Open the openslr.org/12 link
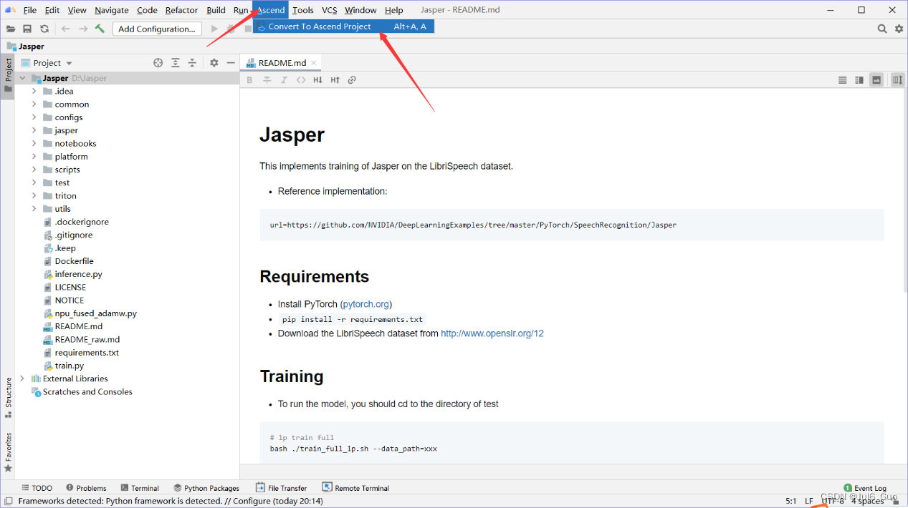 point(492,333)
